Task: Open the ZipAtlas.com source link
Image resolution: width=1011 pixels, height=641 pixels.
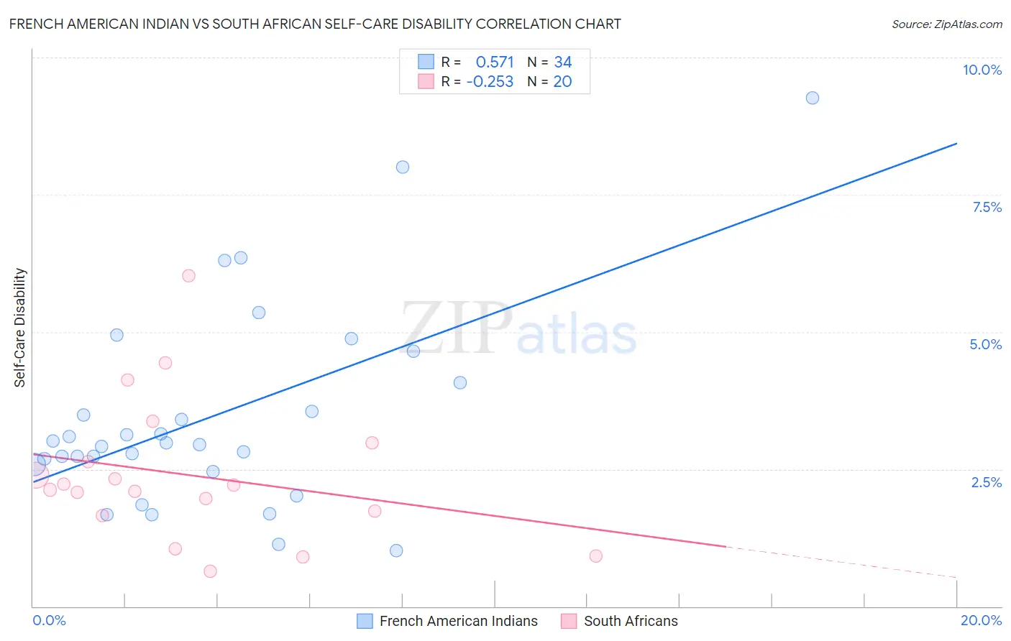Action: (947, 24)
